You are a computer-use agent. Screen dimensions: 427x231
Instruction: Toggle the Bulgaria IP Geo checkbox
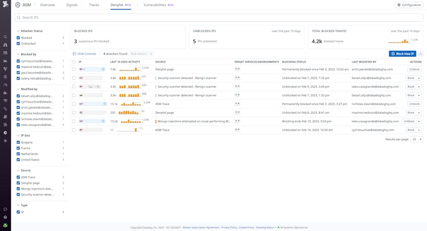point(18,142)
